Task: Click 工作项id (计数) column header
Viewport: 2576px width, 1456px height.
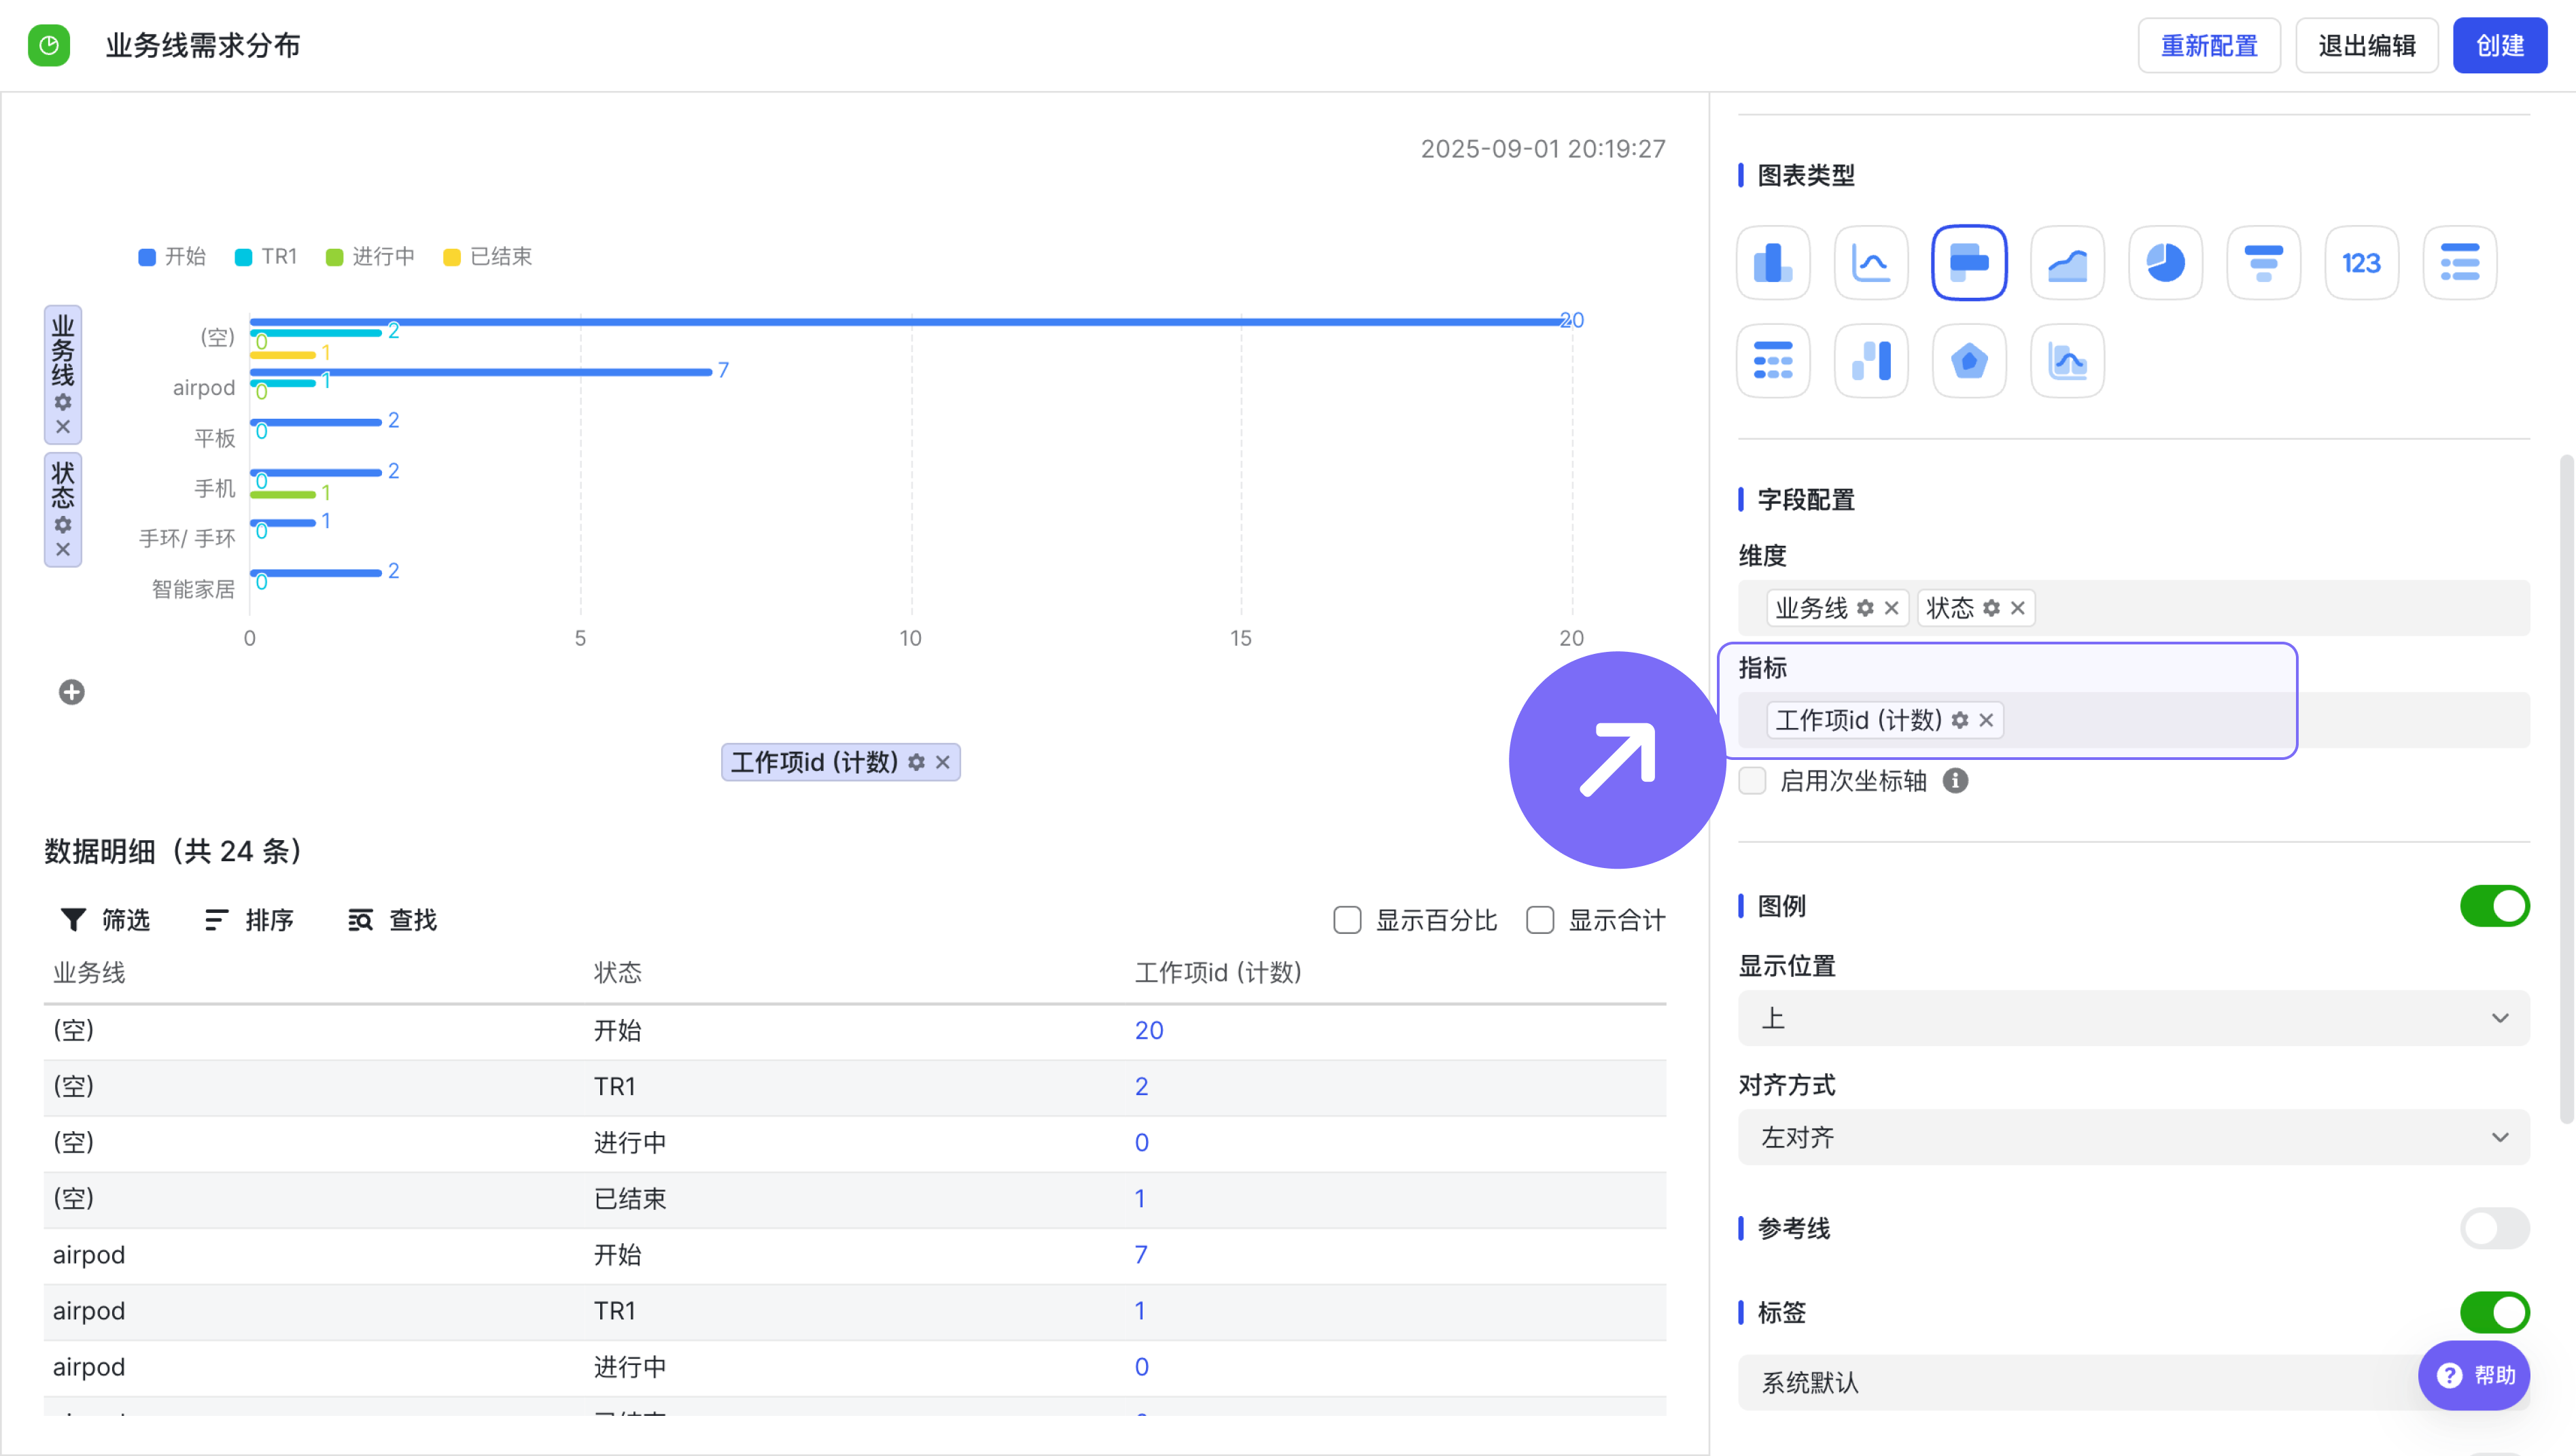Action: point(1218,972)
